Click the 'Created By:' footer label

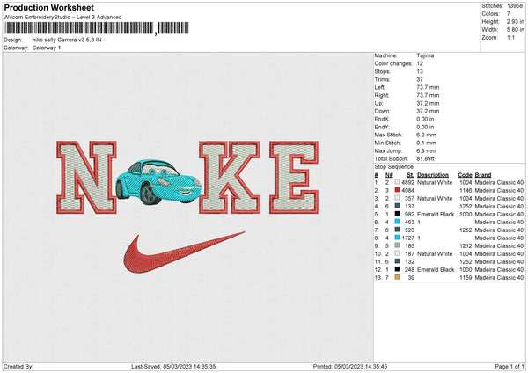pyautogui.click(x=18, y=366)
